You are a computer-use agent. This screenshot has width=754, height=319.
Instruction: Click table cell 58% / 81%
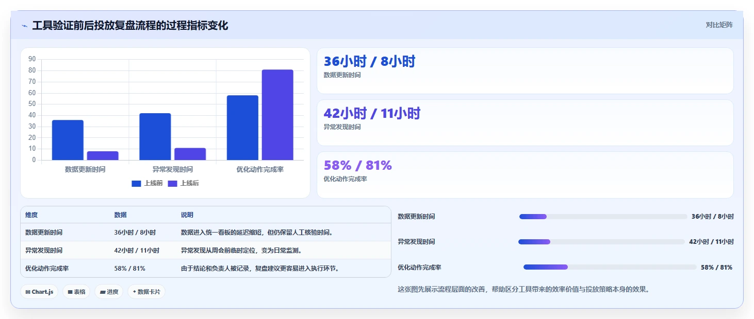129,269
